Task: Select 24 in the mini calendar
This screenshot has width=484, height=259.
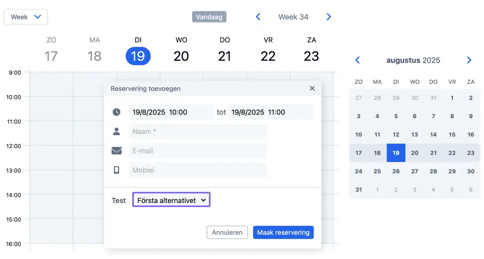Action: (358, 171)
